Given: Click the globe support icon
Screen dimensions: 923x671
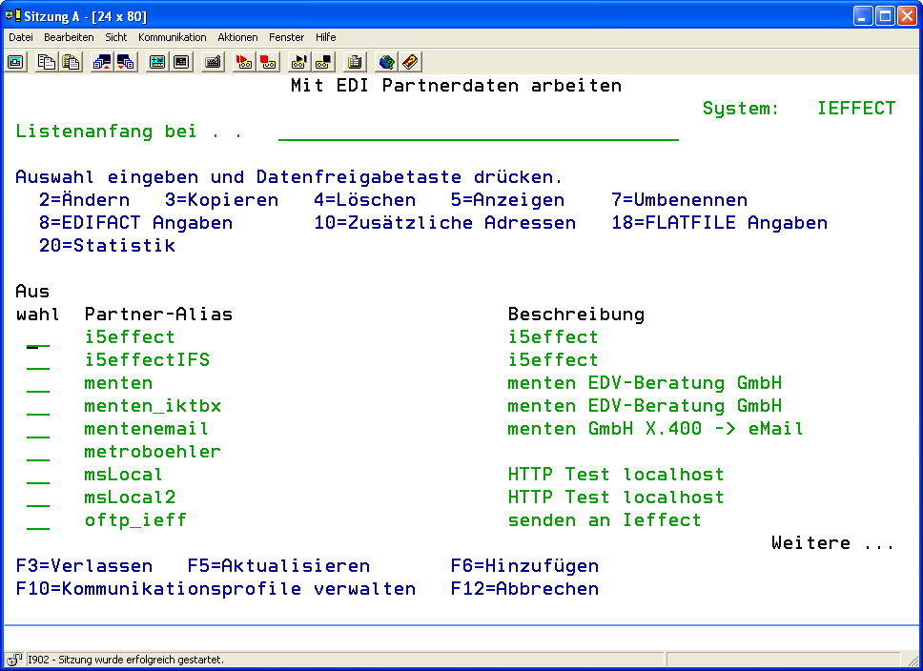Looking at the screenshot, I should [386, 62].
